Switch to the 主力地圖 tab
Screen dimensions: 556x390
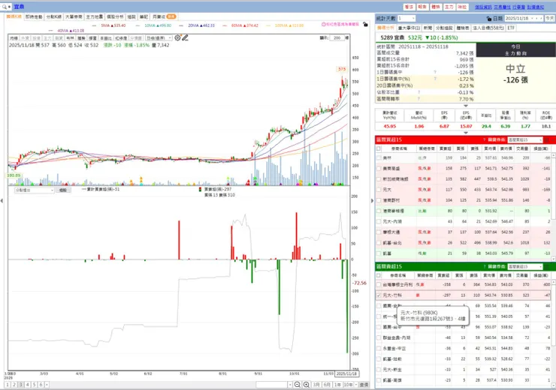[95, 16]
